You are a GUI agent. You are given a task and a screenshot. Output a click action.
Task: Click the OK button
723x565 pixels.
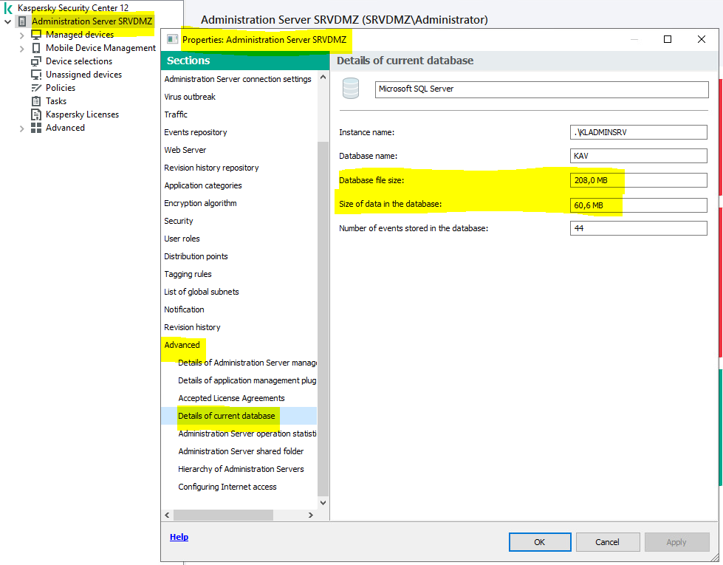click(x=540, y=542)
